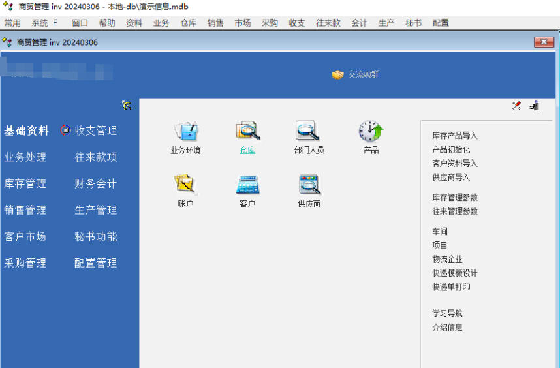Open the 仓库 warehouse icon
This screenshot has width=560, height=368.
(x=247, y=132)
